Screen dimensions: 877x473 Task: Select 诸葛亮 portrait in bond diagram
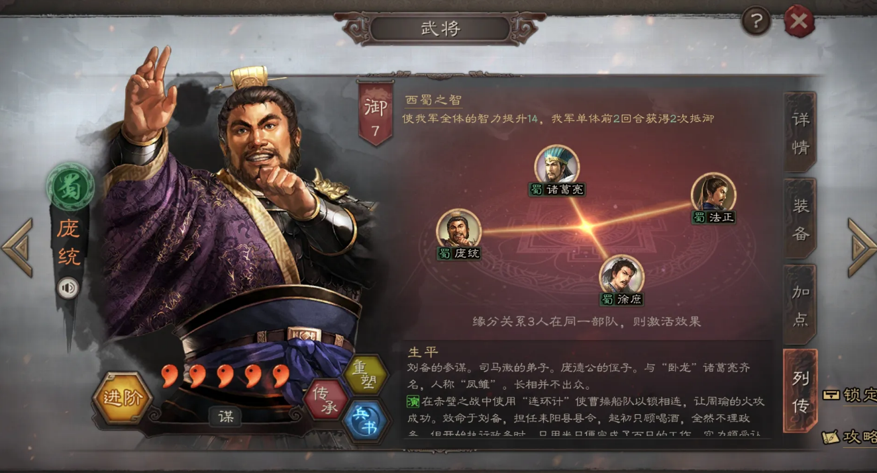[x=556, y=165]
